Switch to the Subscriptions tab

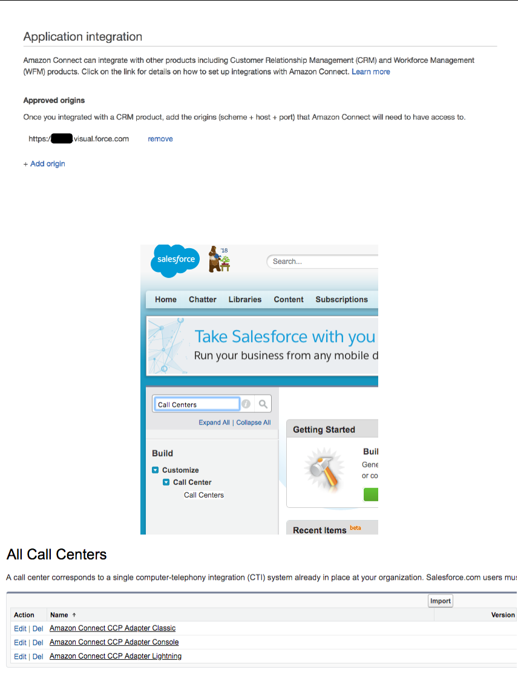point(341,300)
